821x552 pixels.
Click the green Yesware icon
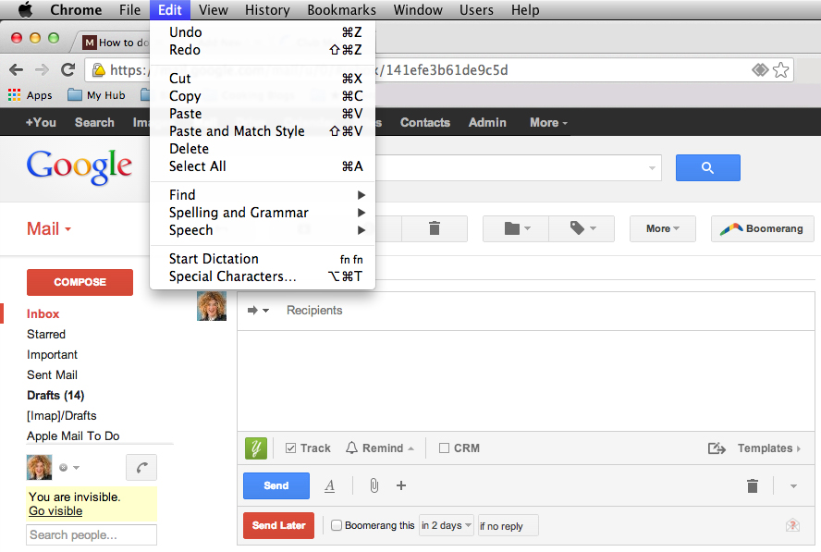256,448
